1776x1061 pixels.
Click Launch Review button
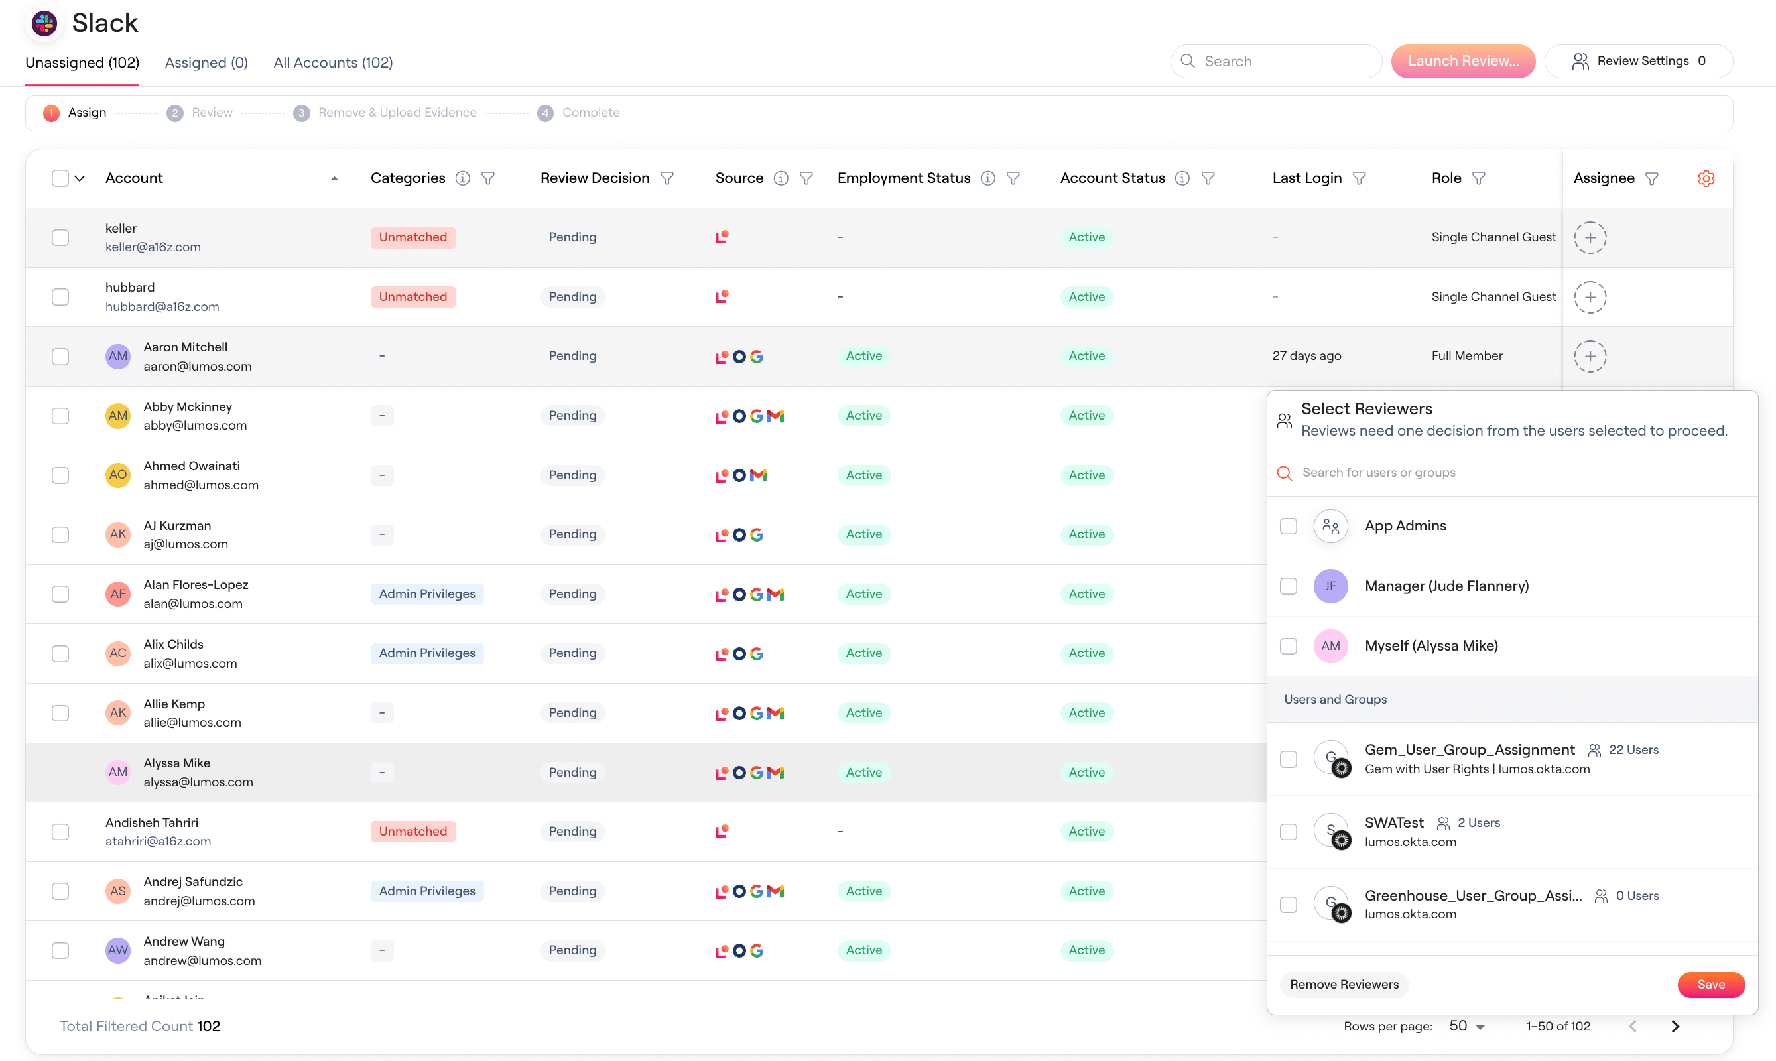tap(1463, 62)
